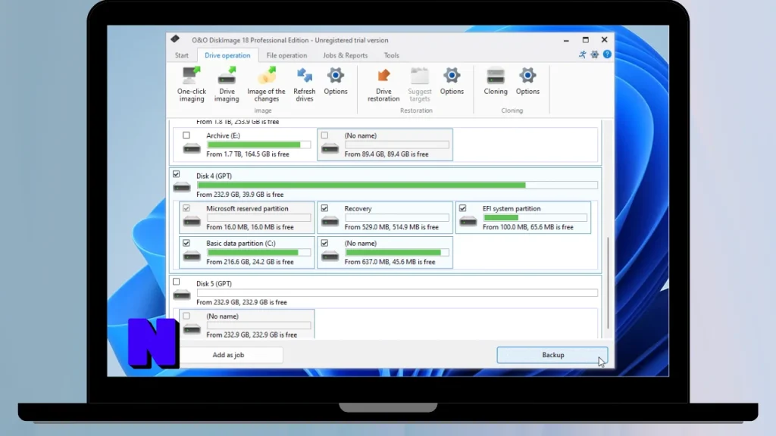Screen dimensions: 776x436
Task: Open Image group Options
Action: click(x=336, y=82)
